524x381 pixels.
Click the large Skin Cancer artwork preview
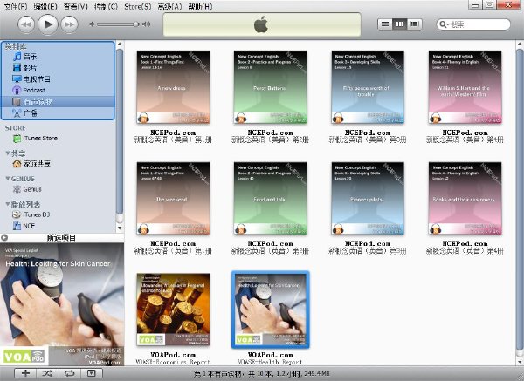coord(62,304)
